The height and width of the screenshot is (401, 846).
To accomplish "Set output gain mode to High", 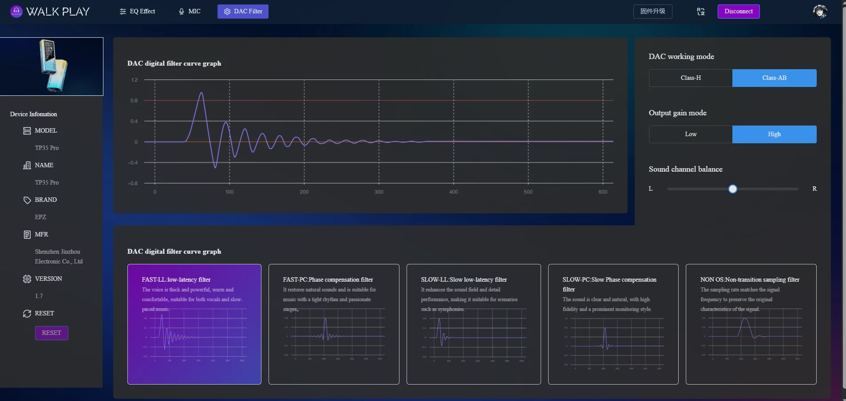I will click(775, 134).
